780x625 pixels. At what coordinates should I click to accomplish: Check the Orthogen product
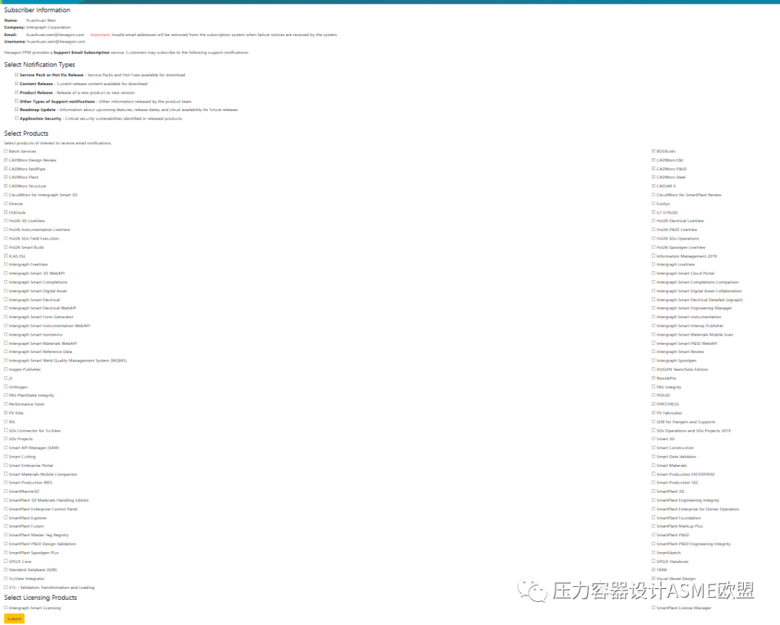[x=6, y=387]
